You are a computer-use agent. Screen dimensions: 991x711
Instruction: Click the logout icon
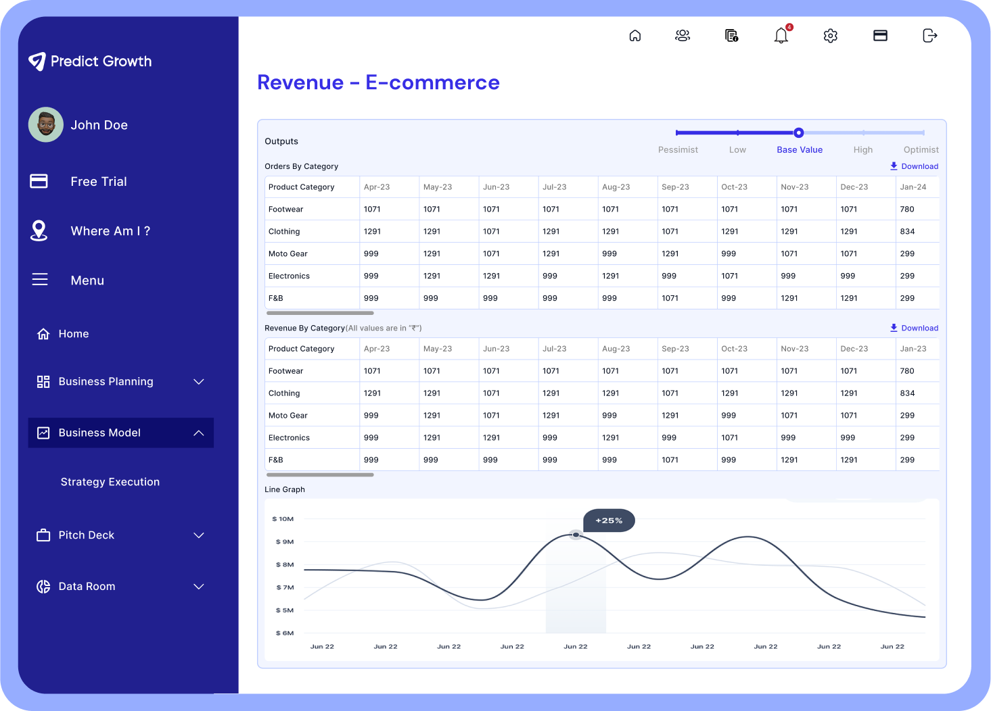click(x=930, y=36)
